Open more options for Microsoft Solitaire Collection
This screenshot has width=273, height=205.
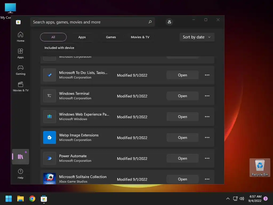[207, 179]
